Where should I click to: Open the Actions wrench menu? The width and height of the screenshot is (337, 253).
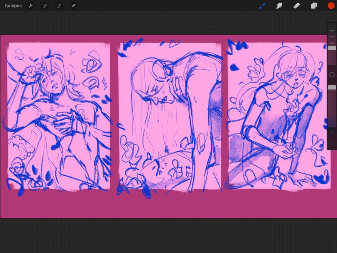[31, 6]
